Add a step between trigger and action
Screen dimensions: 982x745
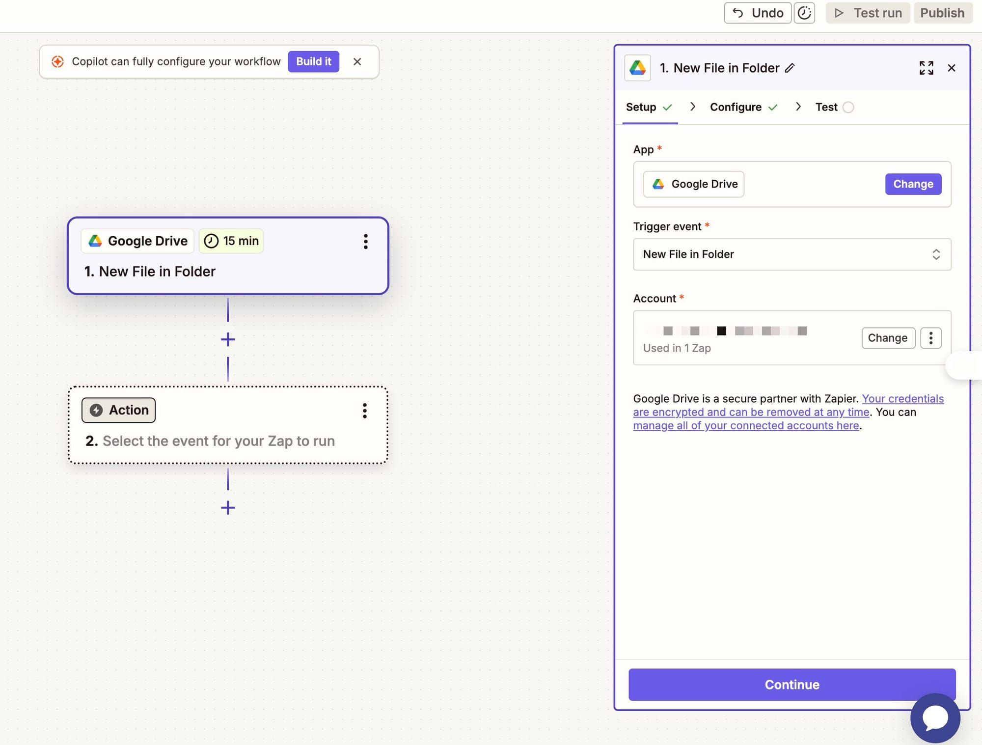pos(228,339)
